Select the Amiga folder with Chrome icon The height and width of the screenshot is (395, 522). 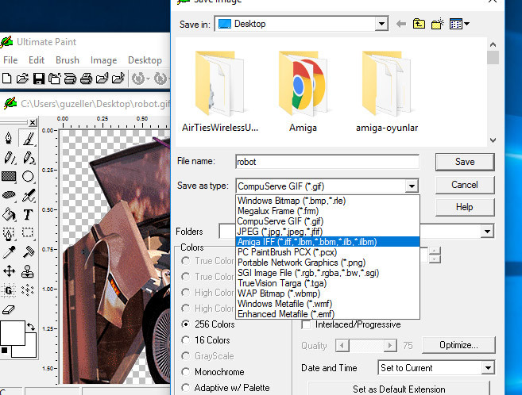(x=303, y=91)
